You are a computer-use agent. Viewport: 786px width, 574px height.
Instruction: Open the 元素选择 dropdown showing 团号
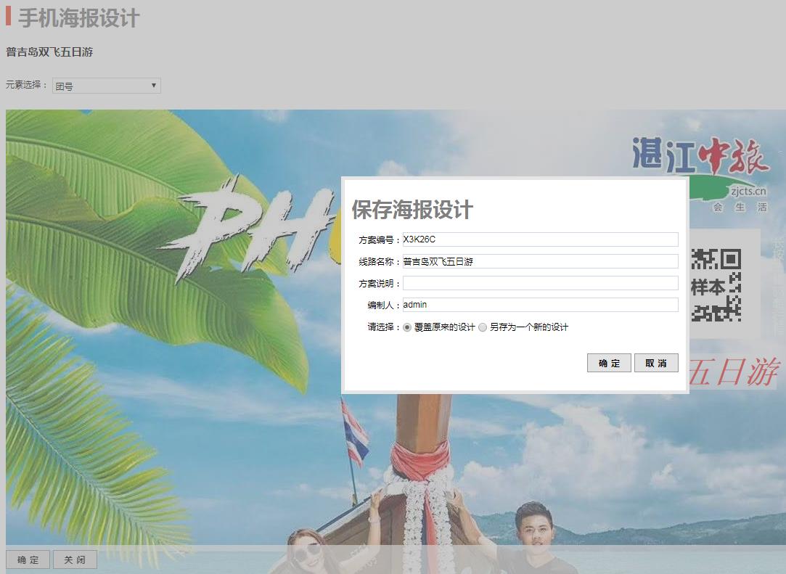point(106,86)
